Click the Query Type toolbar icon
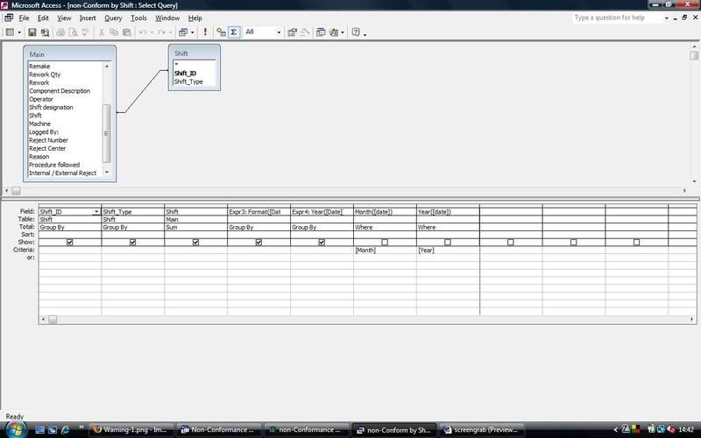Viewport: 701px width, 438px height. click(183, 32)
